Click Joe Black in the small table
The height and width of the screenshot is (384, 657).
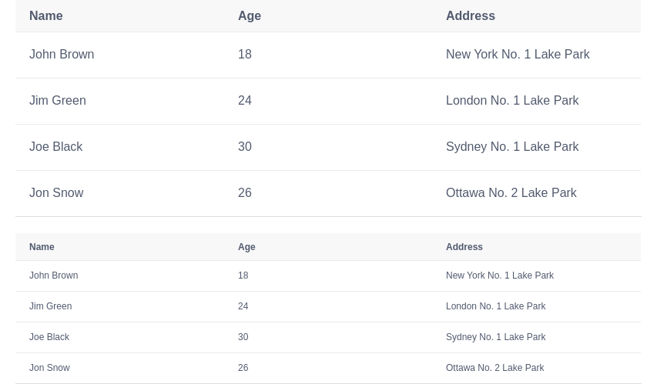49,337
